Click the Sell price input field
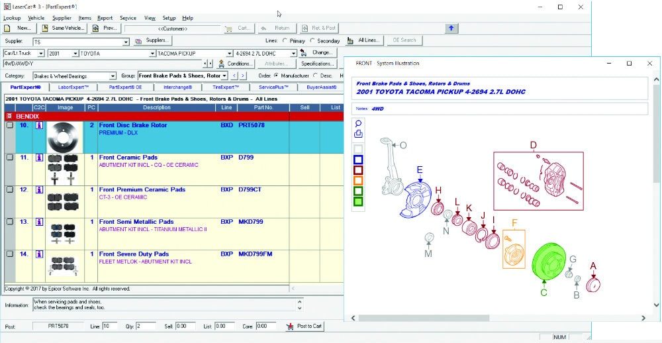Screen dimensions: 662x343 pyautogui.click(x=185, y=326)
